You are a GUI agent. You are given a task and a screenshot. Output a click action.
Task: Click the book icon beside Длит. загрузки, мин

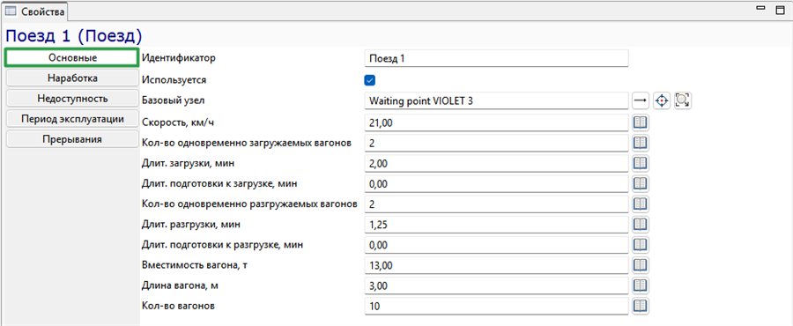coord(641,163)
